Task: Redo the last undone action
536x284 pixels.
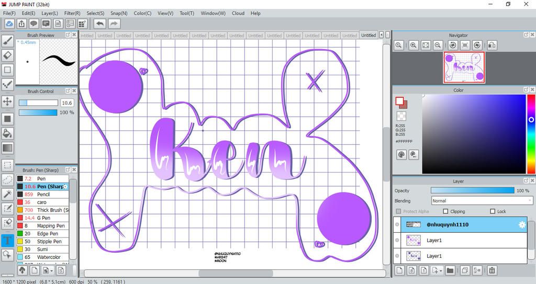Action: (x=114, y=24)
